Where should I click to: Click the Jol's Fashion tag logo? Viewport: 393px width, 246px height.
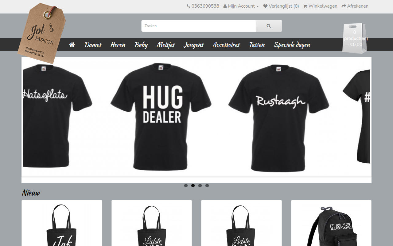pyautogui.click(x=41, y=33)
